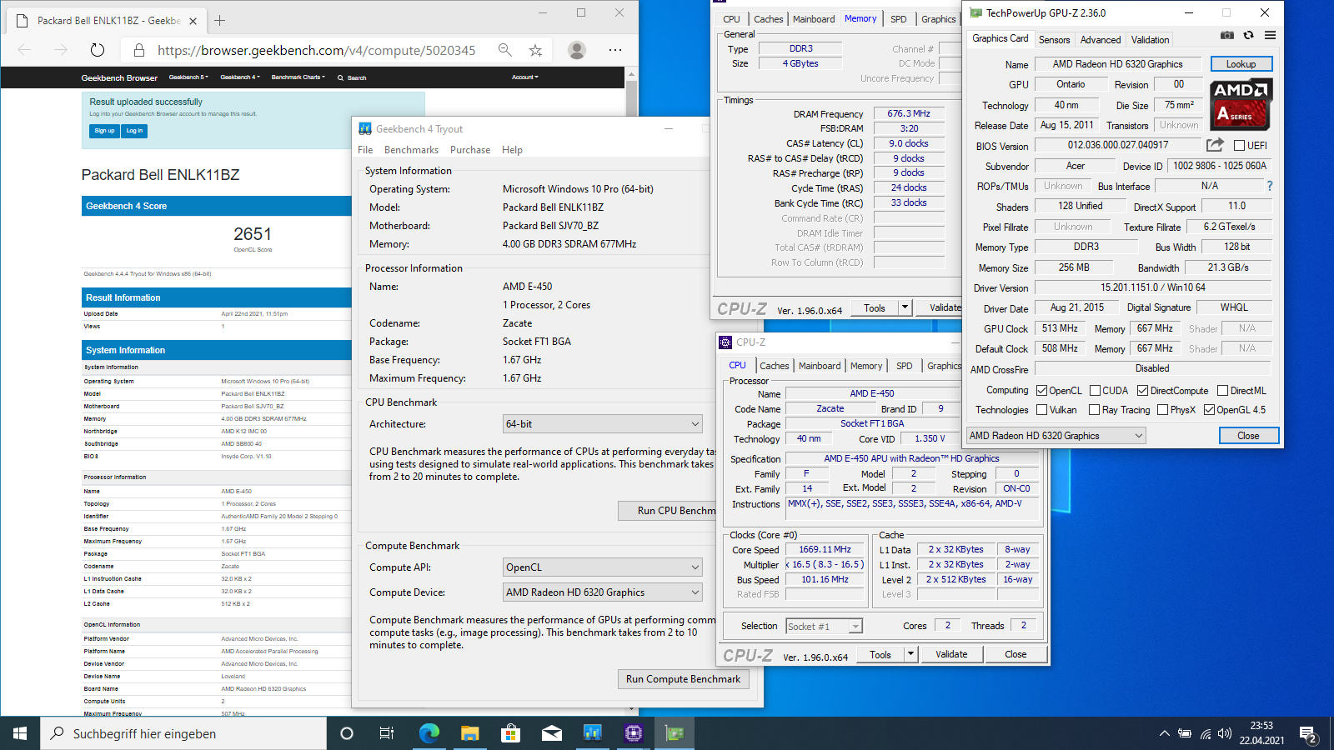Toggle the Ray Tracing checkbox in GPU-Z
This screenshot has width=1334, height=750.
(x=1094, y=409)
